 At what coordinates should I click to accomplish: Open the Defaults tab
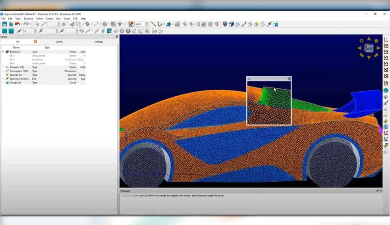click(x=98, y=41)
